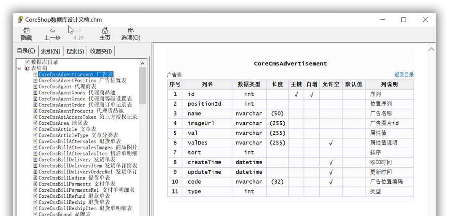Viewport: 449px width, 216px height.
Task: Open CoreCmsApiAccessToken 第三方授权记录 topic
Action: click(x=89, y=117)
